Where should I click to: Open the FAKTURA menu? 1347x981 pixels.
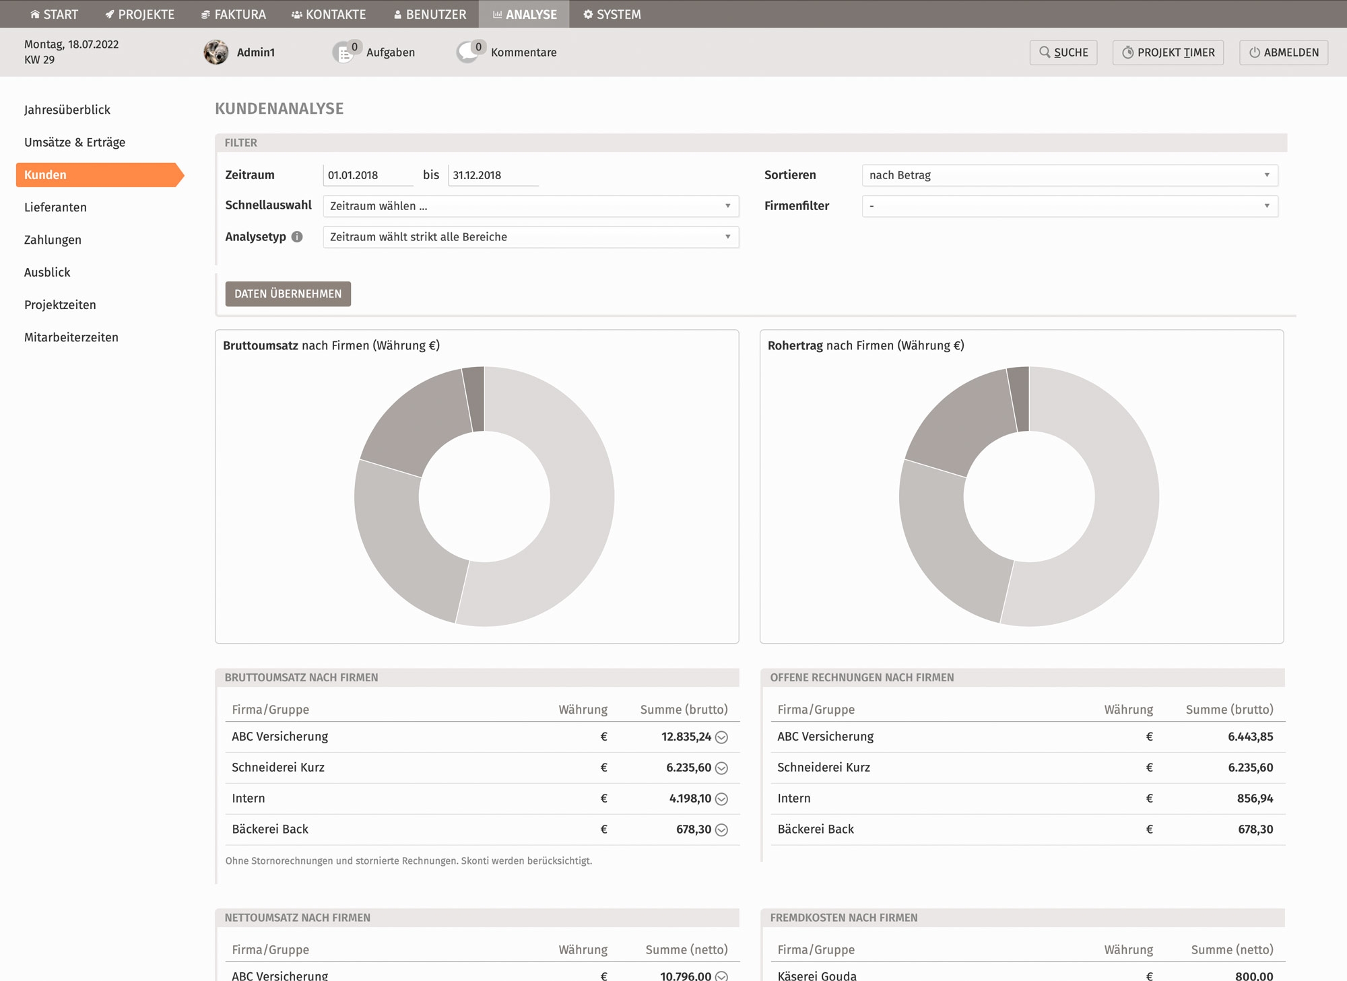click(234, 14)
